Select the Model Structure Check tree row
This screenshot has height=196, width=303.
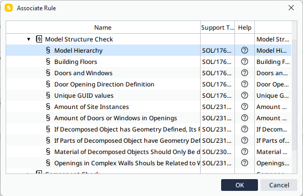[x=148, y=39]
